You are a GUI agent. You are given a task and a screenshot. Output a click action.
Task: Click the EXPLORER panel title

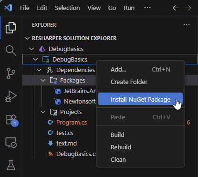point(44,25)
